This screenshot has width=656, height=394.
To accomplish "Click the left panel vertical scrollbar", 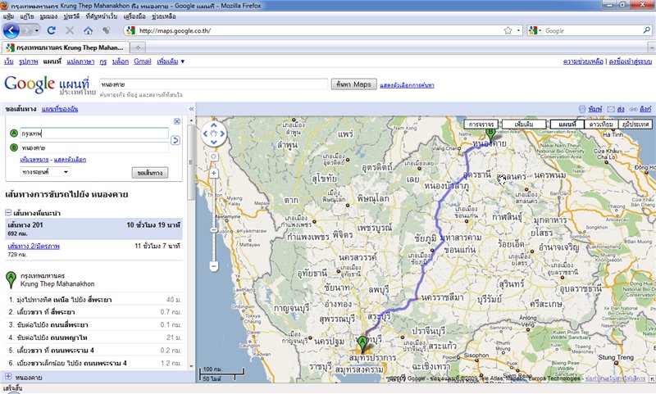I will point(191,162).
